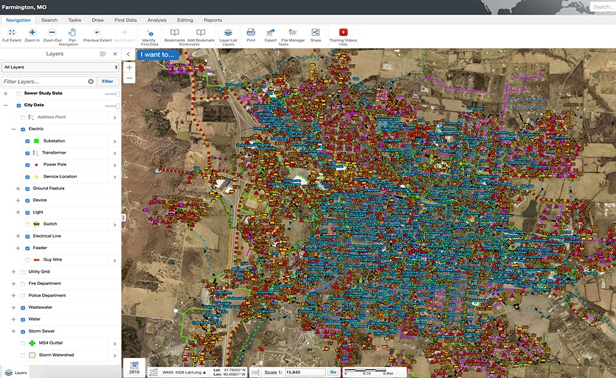
Task: Open the Training Videos help icon
Action: (343, 32)
